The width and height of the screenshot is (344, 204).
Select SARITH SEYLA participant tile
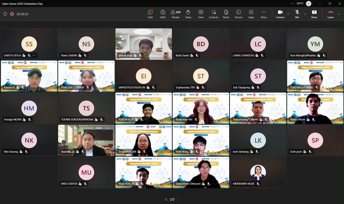point(29,44)
